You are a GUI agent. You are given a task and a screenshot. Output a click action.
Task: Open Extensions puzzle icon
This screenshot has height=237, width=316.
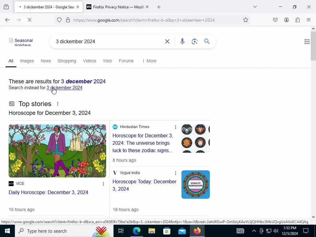(x=297, y=20)
